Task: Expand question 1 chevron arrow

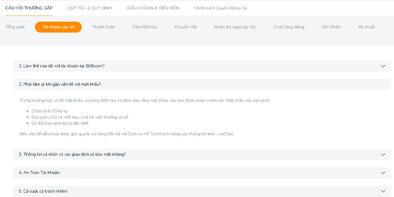Action: [x=383, y=66]
